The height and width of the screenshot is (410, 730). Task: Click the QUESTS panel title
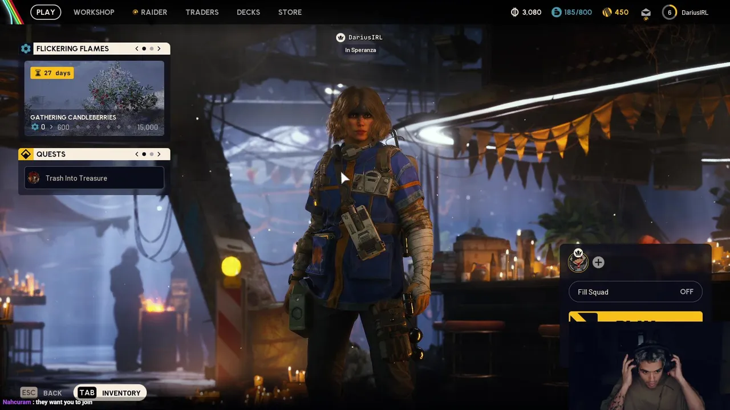51,154
